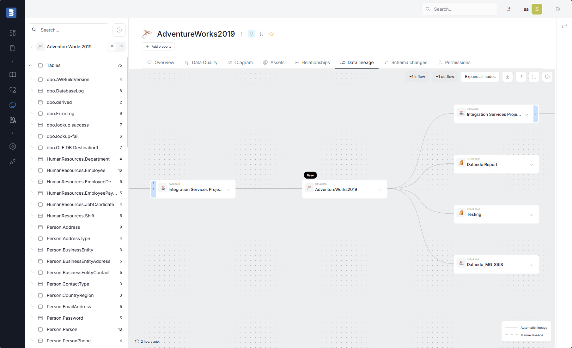Click the add new item plus icon

pos(119,30)
